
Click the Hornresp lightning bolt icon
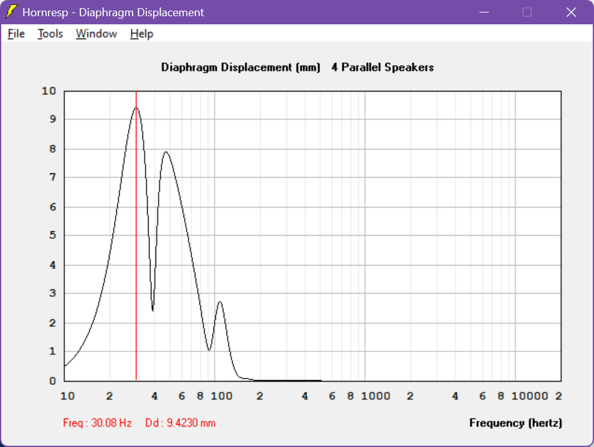(11, 12)
